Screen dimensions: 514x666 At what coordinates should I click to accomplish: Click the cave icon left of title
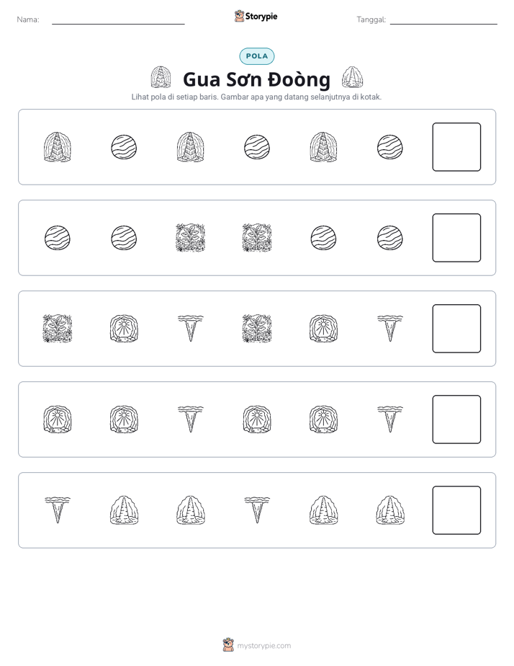(161, 77)
